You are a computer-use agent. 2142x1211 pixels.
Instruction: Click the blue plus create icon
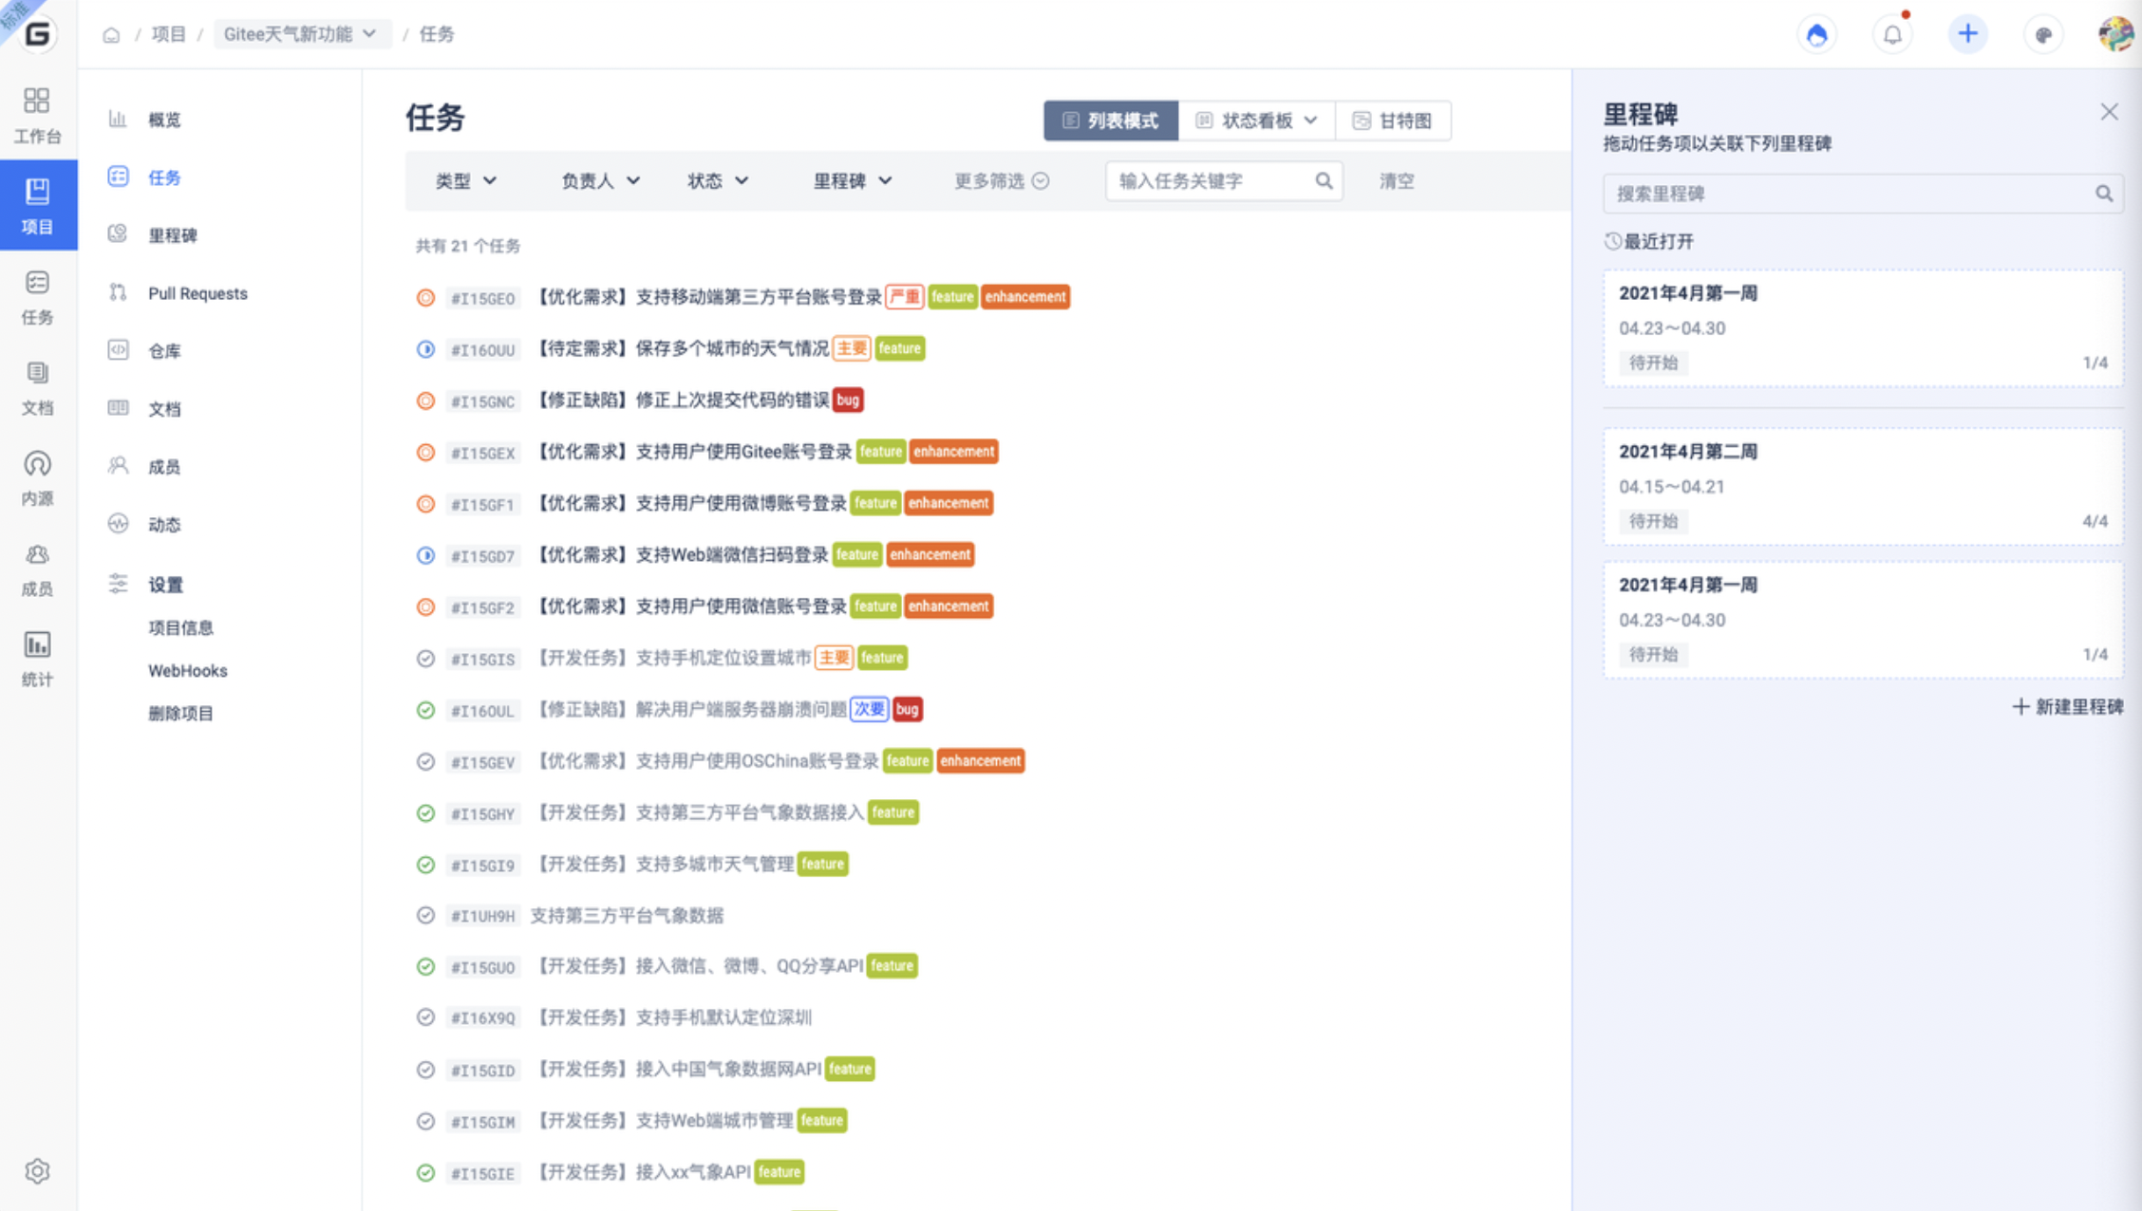point(1967,35)
